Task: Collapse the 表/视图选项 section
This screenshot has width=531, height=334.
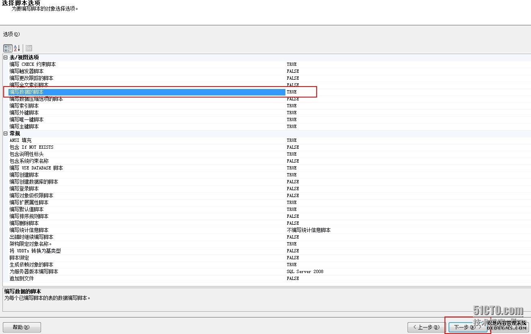Action: click(x=6, y=57)
